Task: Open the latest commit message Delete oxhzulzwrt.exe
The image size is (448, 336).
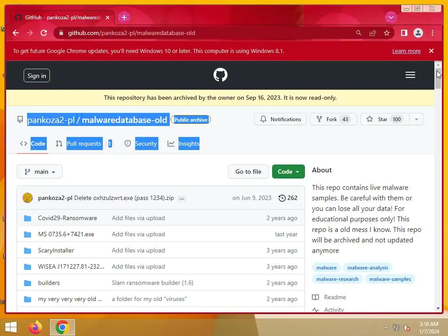Action: [x=124, y=198]
